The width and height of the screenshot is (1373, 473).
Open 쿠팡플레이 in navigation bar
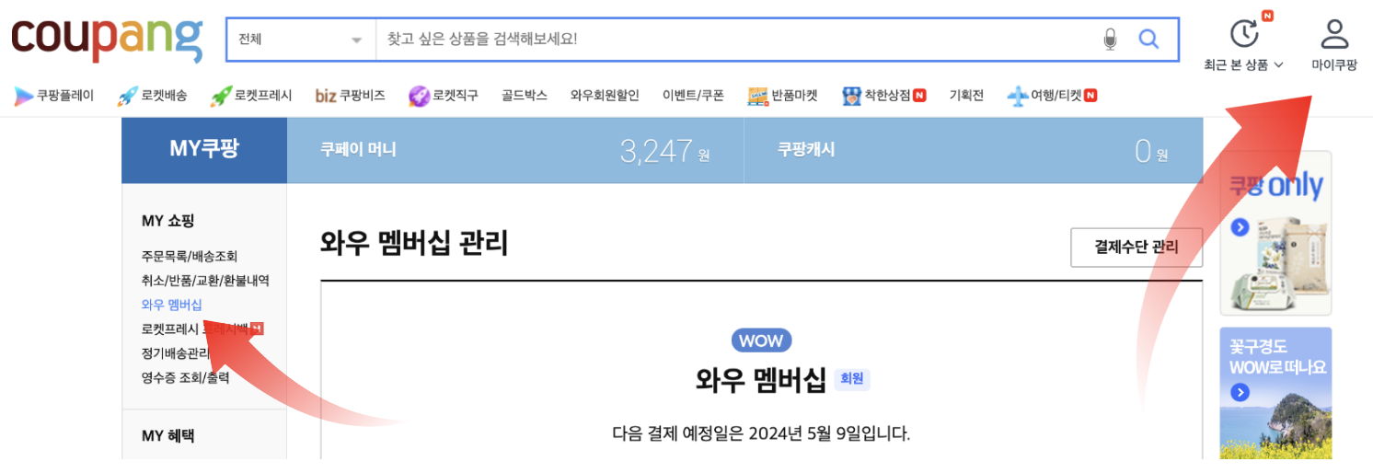pos(53,95)
